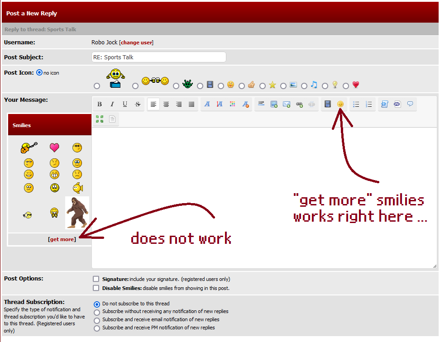The height and width of the screenshot is (342, 440).
Task: Select the star post icon radio button
Action: tap(263, 86)
